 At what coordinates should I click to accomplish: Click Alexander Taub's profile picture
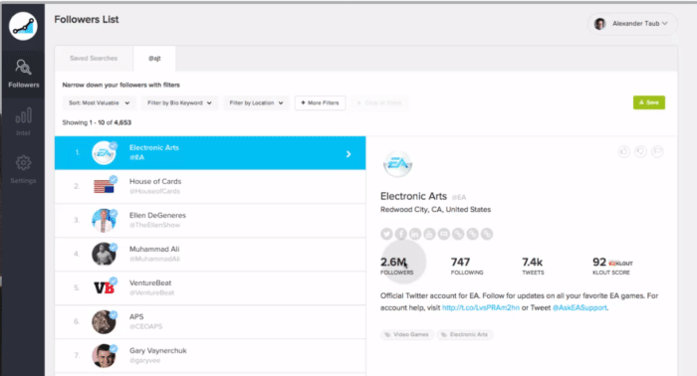pyautogui.click(x=600, y=24)
